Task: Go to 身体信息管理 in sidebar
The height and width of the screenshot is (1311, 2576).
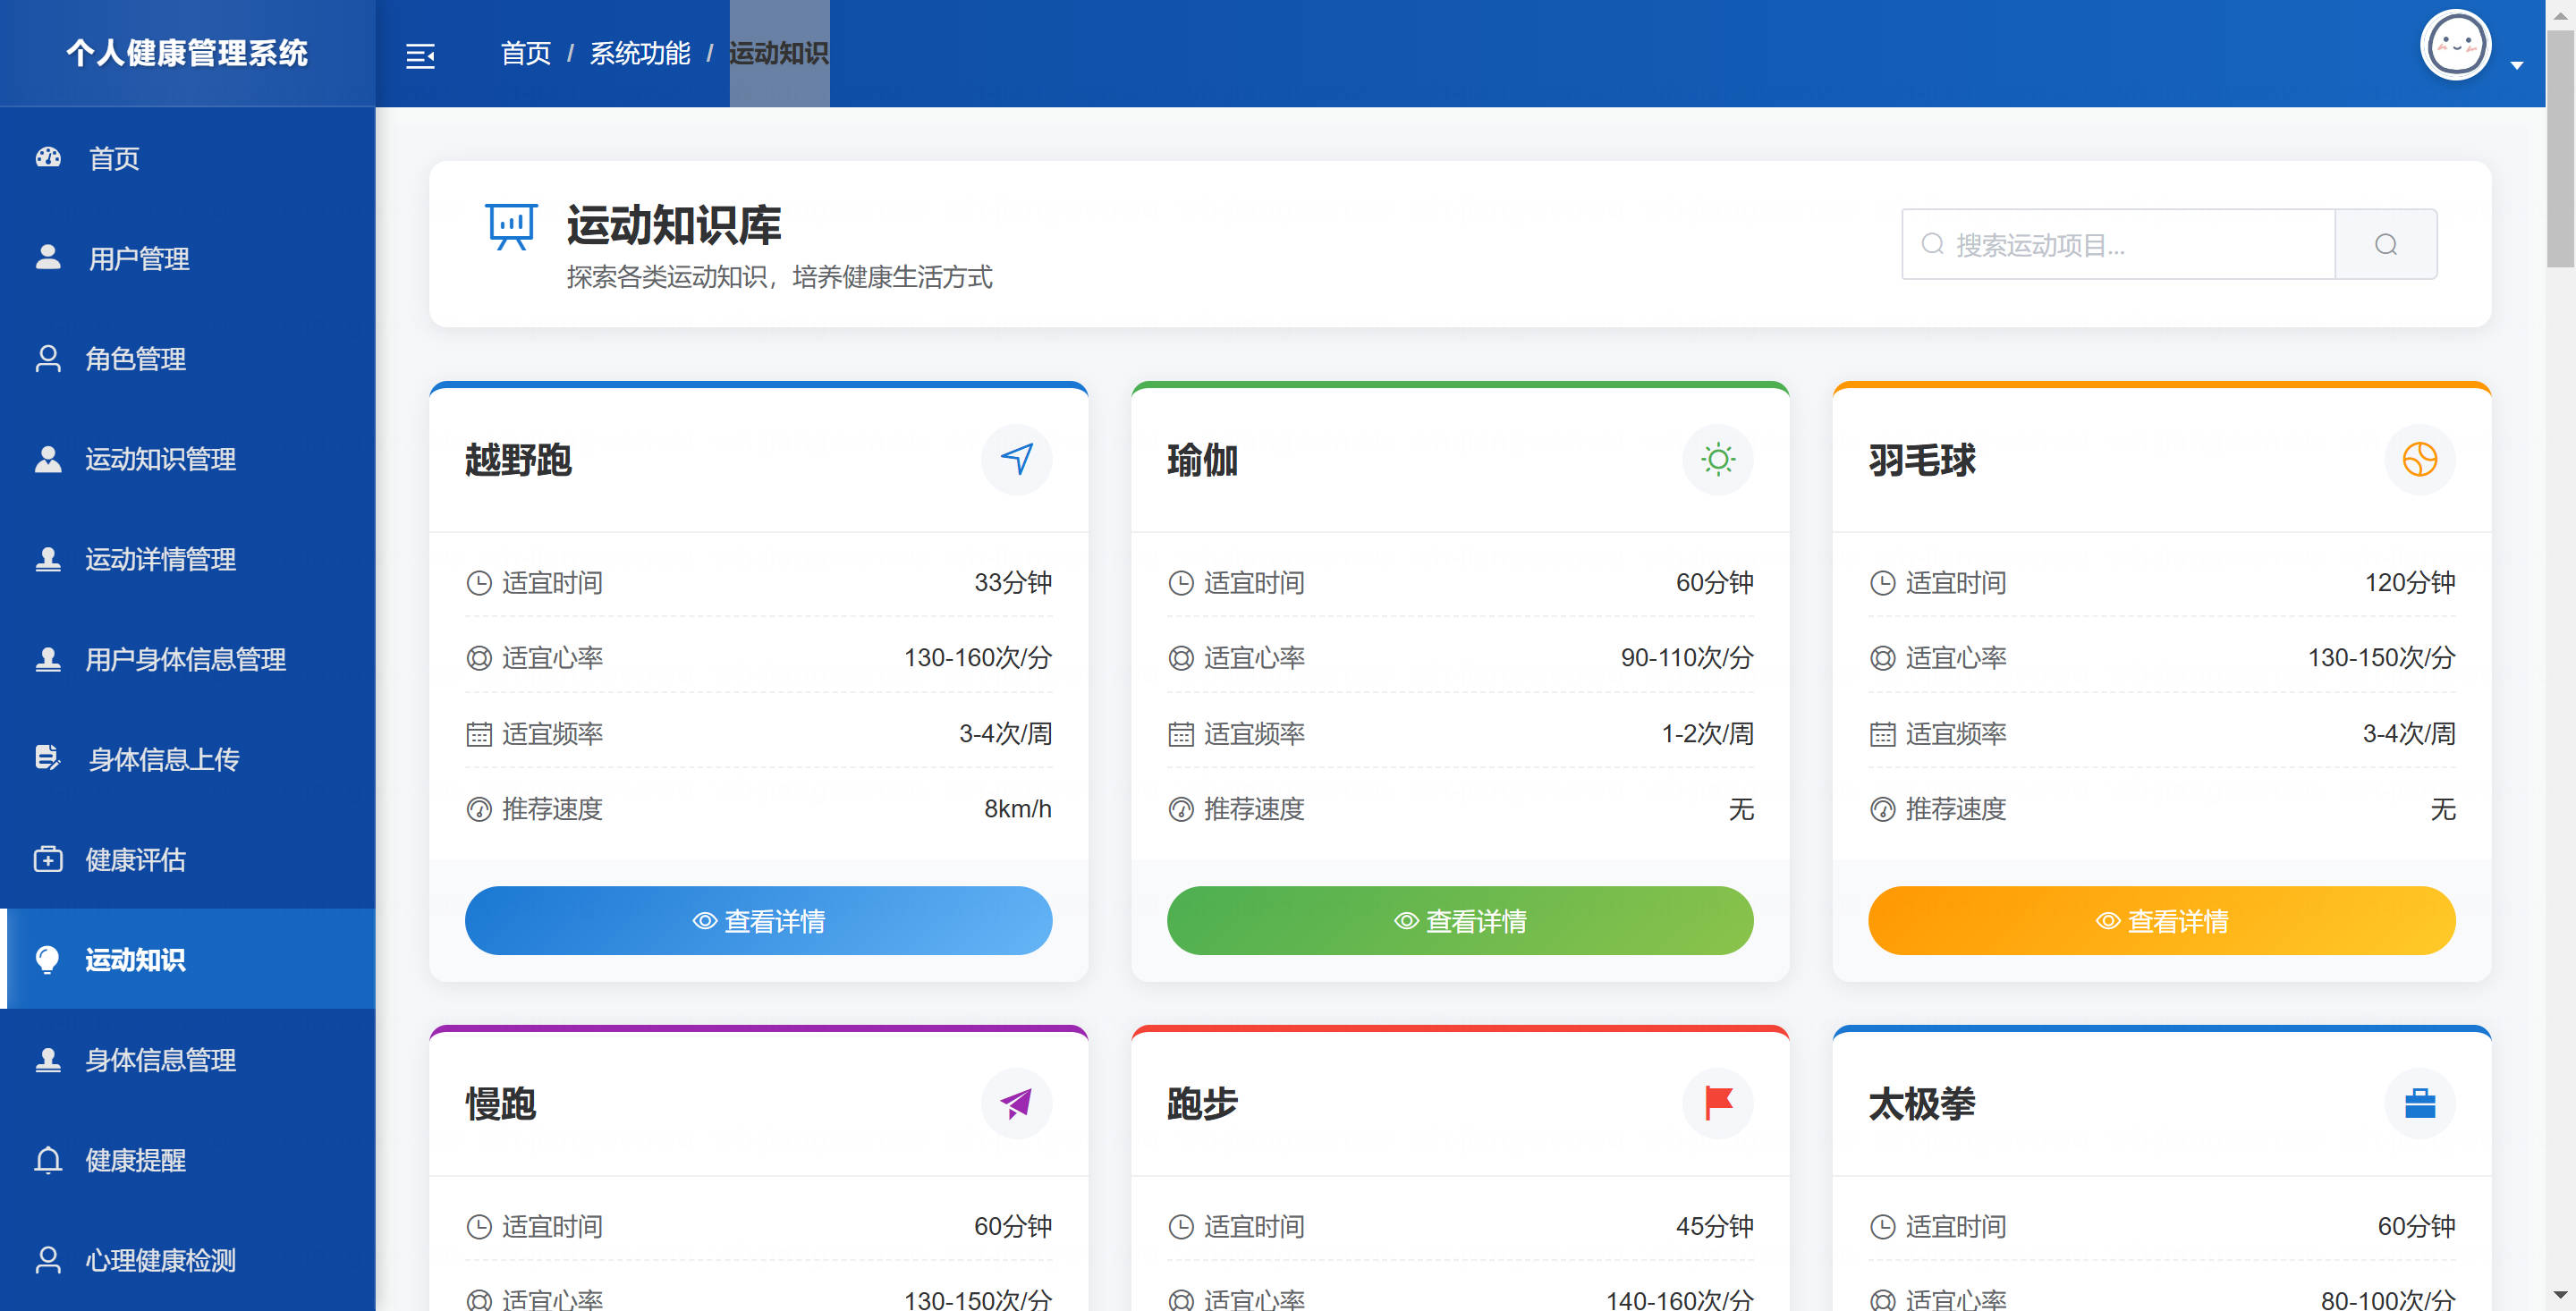Action: pyautogui.click(x=188, y=1058)
